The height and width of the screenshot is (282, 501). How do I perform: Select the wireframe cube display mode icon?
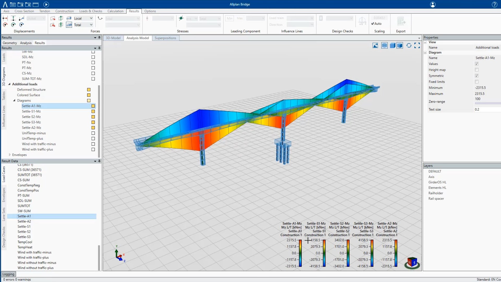click(x=384, y=45)
